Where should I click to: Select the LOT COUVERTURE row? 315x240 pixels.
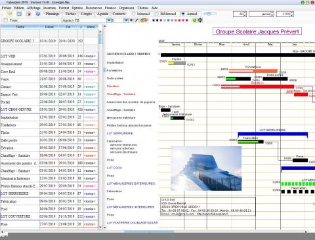click(x=49, y=216)
